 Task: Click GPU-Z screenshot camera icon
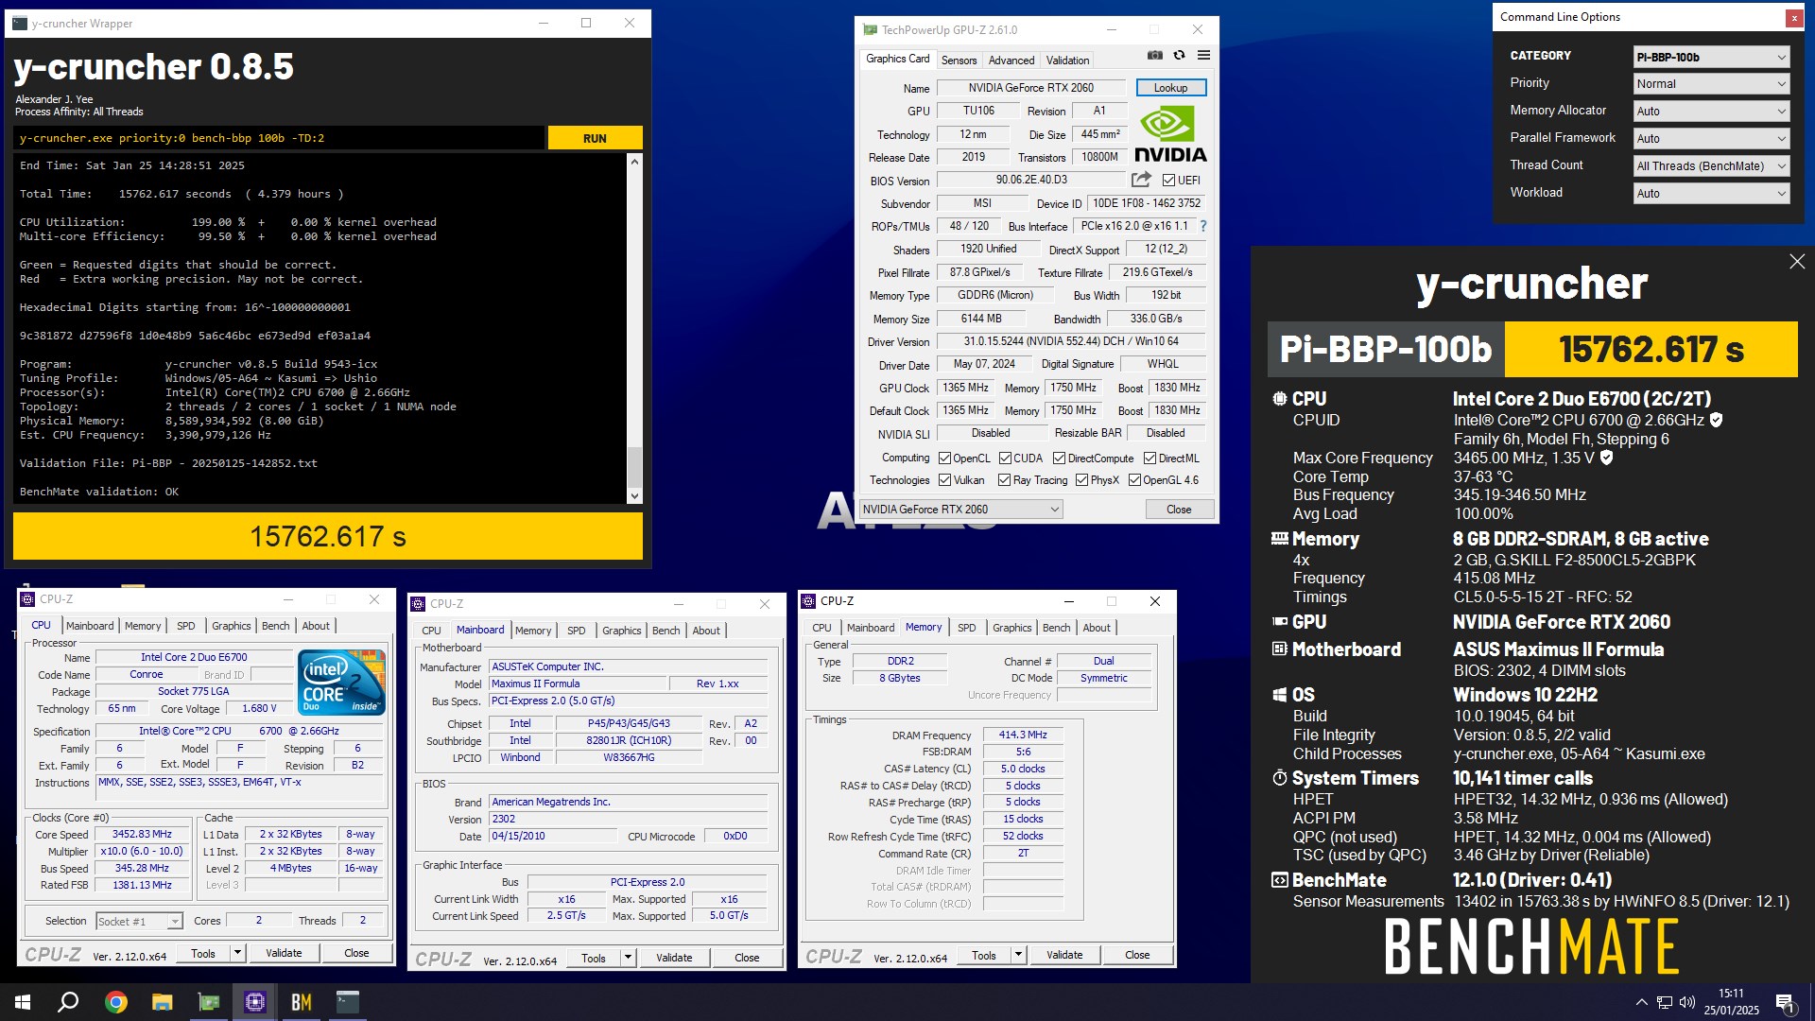click(x=1155, y=56)
